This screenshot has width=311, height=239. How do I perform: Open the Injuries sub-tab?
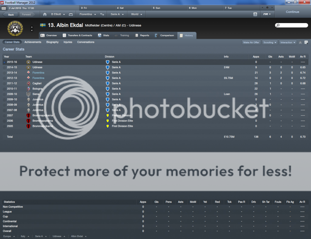click(x=68, y=42)
